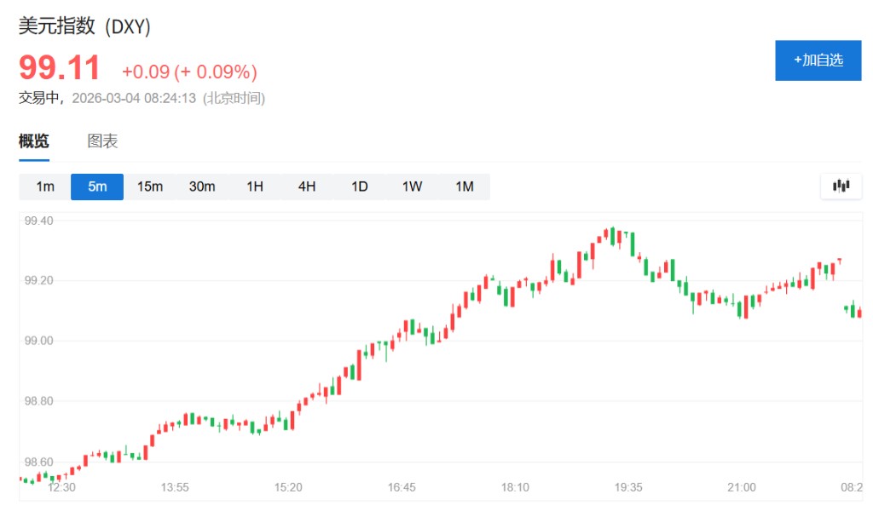Show the 1W weekly chart
Screen dimensions: 873x511
pos(412,187)
